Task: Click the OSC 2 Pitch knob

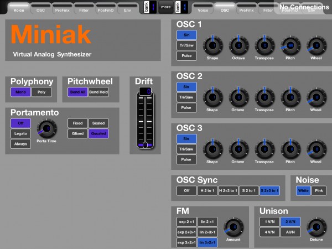Action: click(290, 97)
